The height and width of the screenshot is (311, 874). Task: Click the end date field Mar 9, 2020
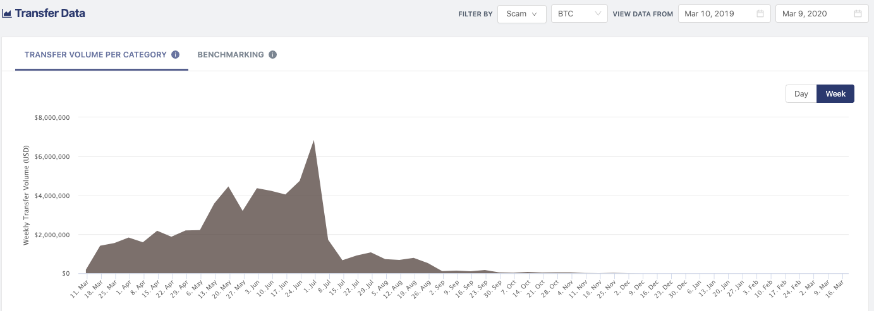pyautogui.click(x=813, y=14)
